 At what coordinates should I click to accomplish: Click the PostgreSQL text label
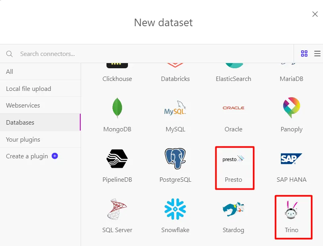pyautogui.click(x=175, y=180)
